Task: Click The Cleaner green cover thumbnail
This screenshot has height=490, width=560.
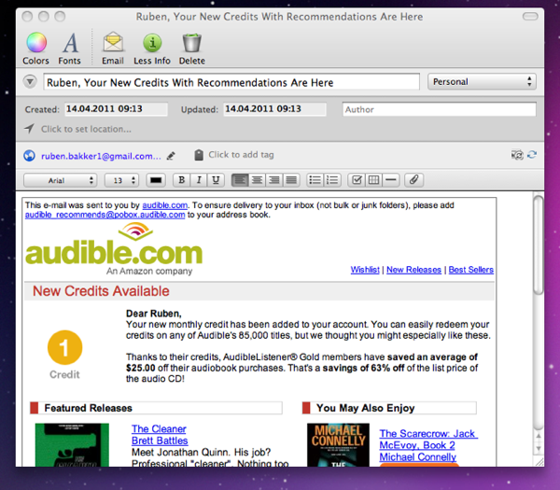Action: tap(72, 445)
